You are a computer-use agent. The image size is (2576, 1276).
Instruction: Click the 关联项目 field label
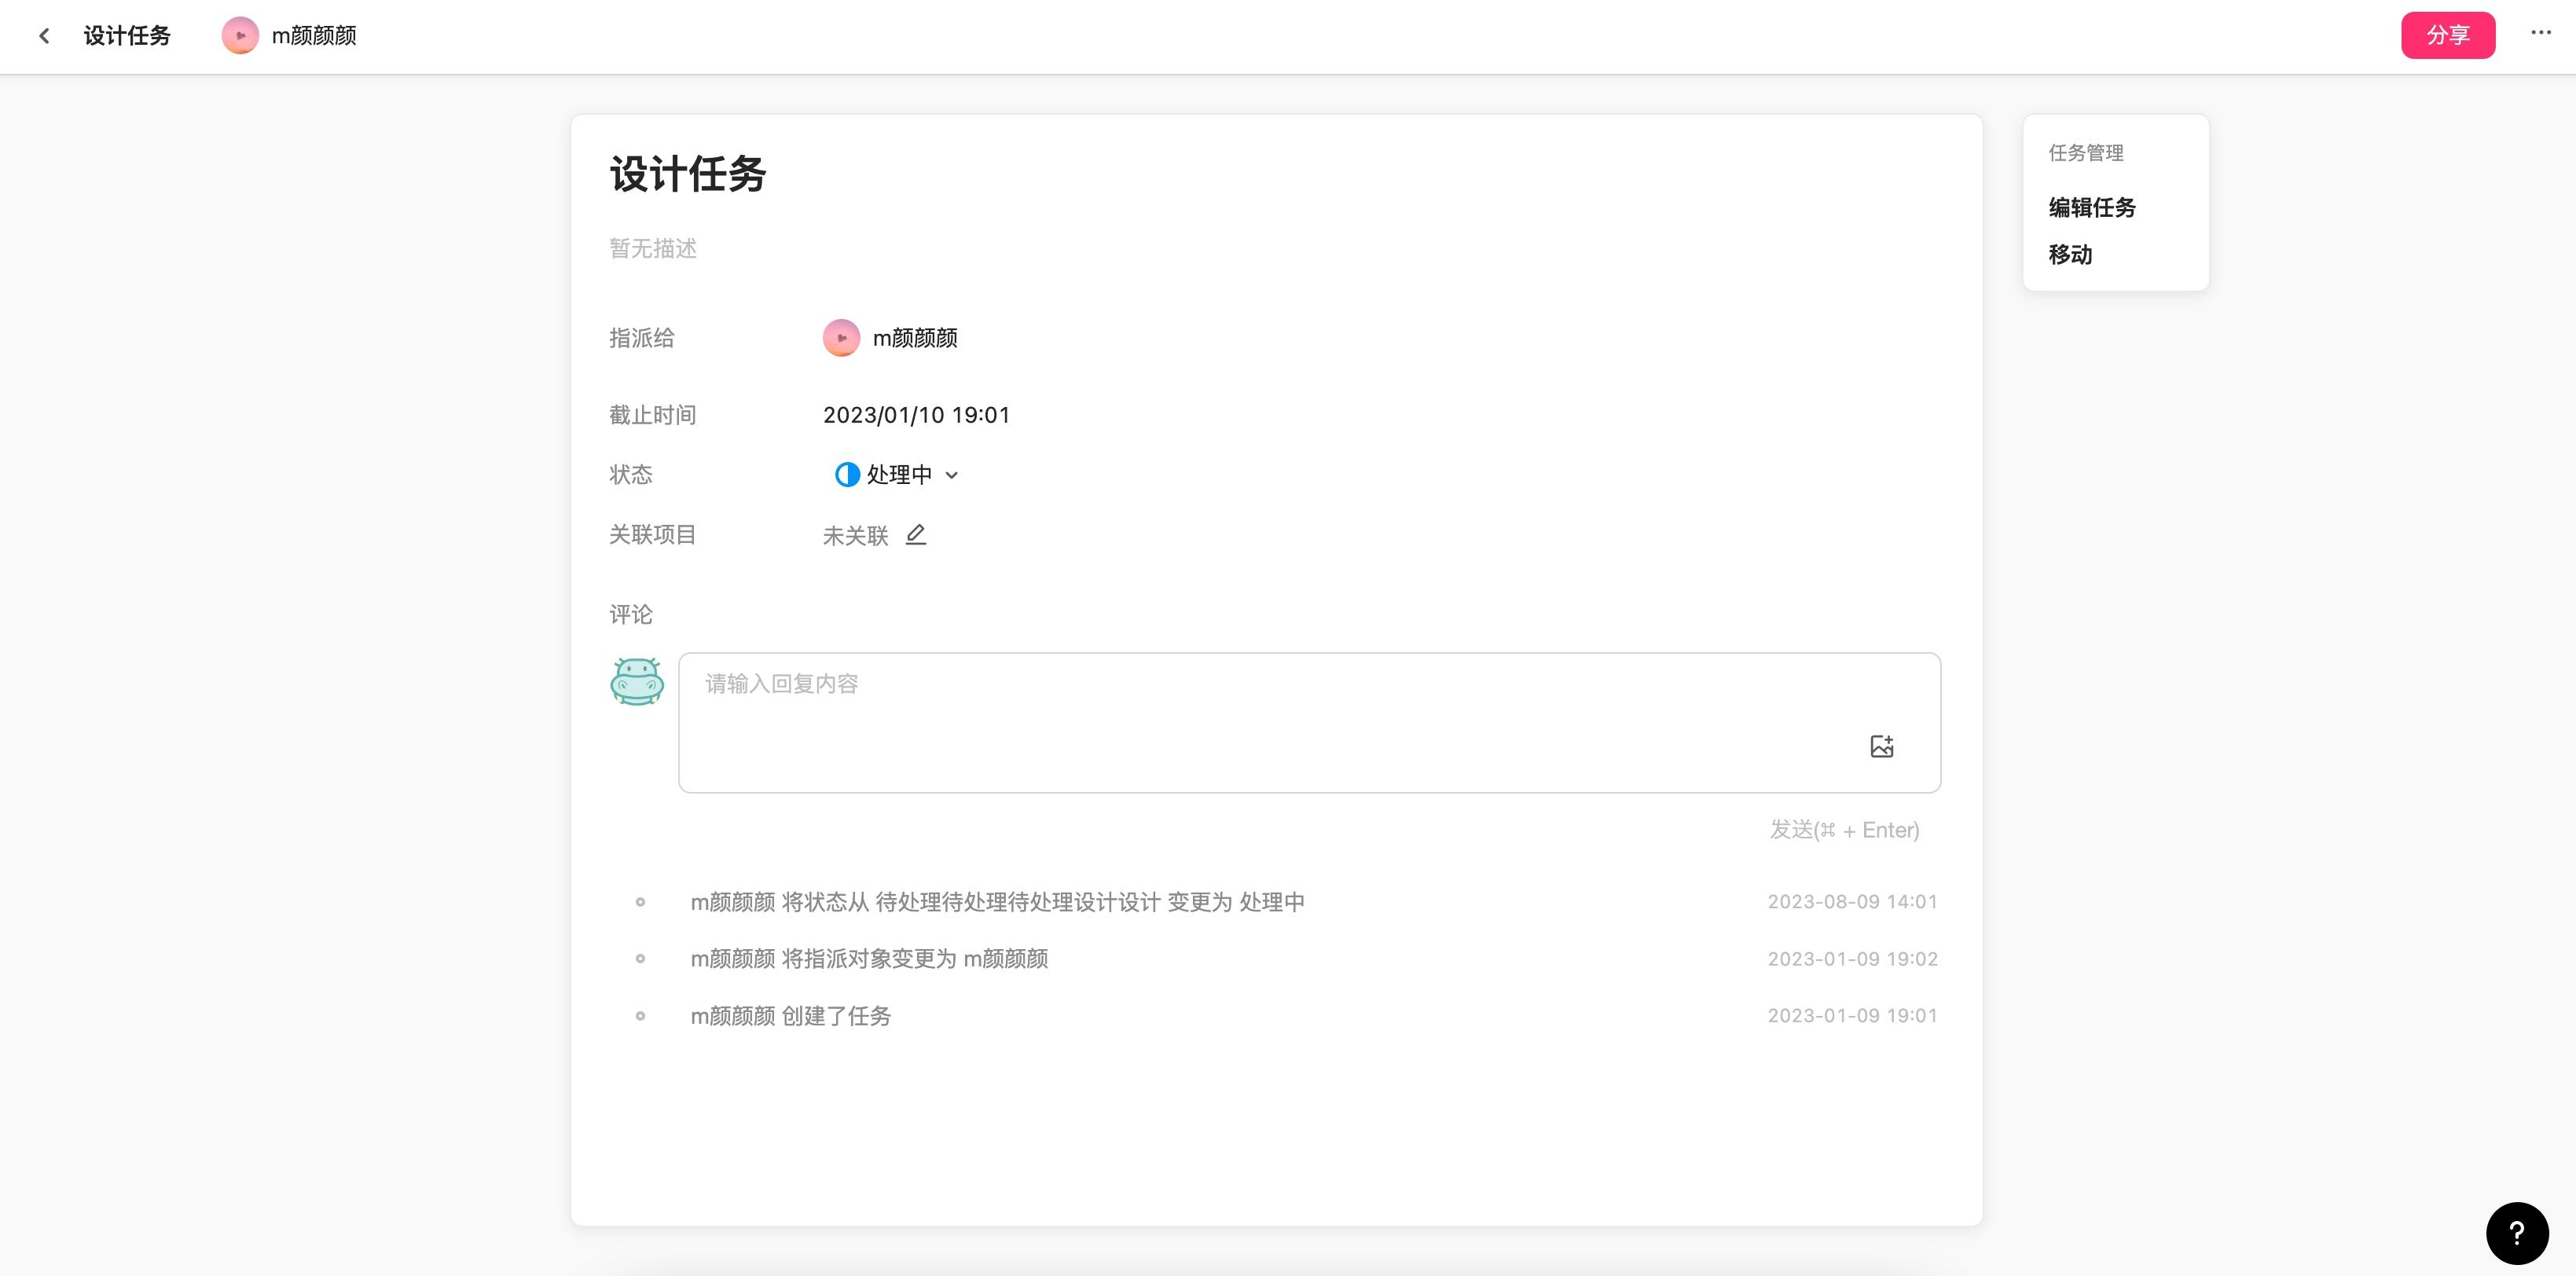pyautogui.click(x=653, y=535)
